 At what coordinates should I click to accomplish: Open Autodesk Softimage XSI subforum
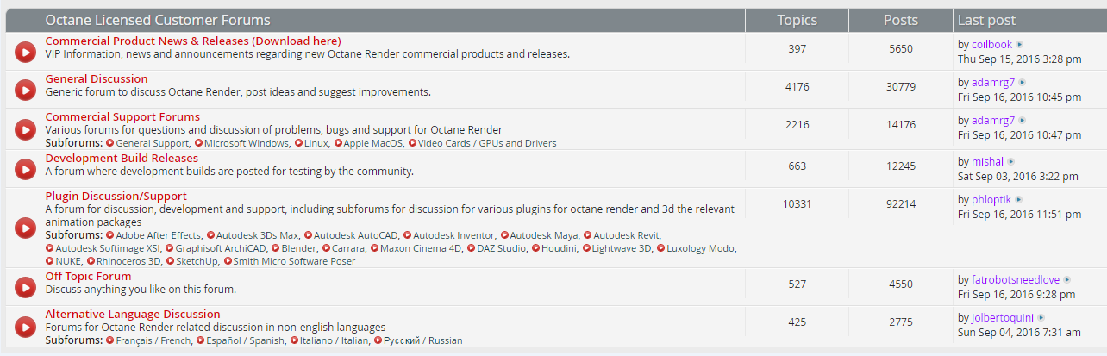(108, 248)
